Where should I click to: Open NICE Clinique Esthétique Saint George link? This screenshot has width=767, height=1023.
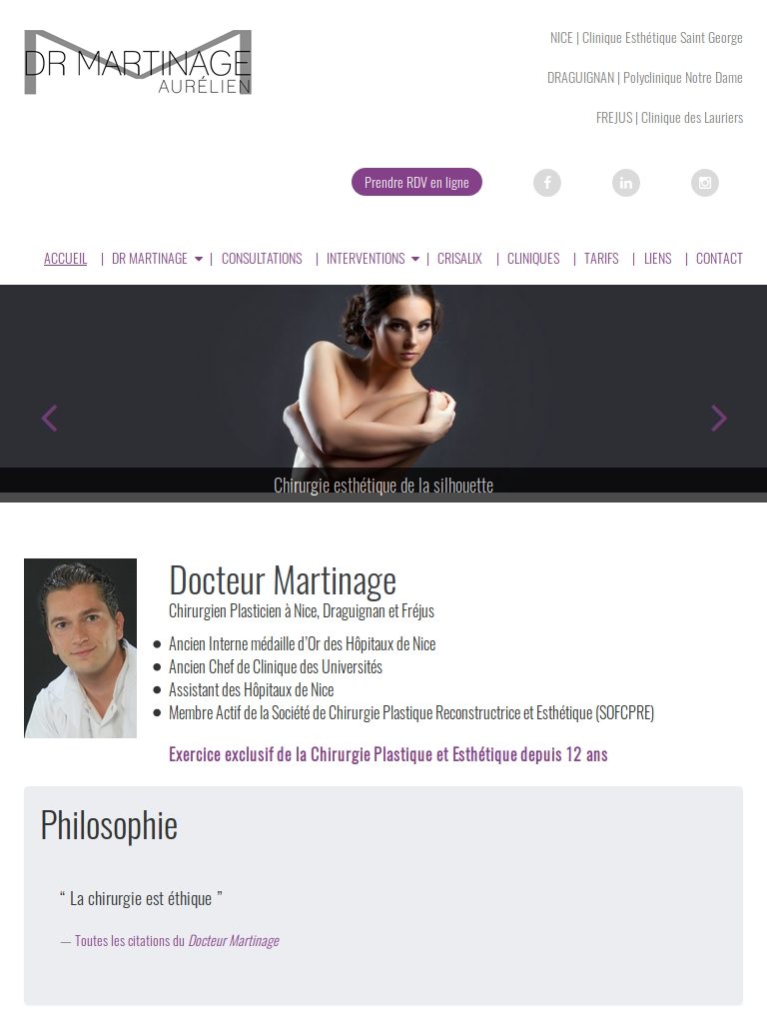[646, 38]
